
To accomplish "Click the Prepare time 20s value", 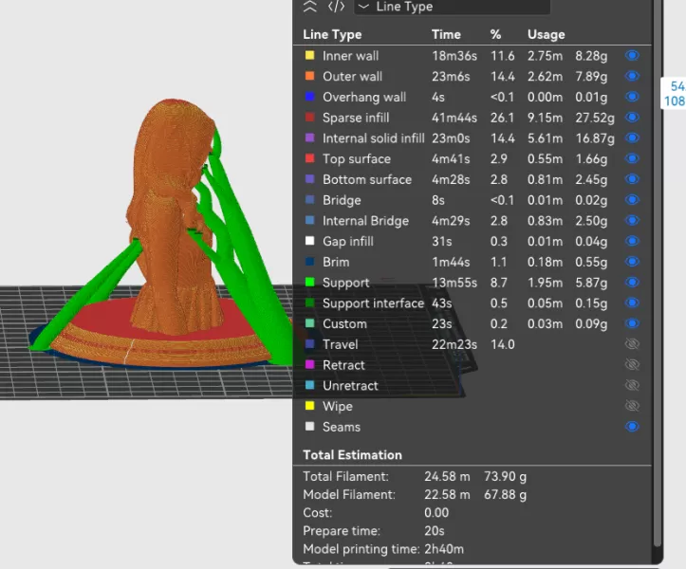I will 434,531.
